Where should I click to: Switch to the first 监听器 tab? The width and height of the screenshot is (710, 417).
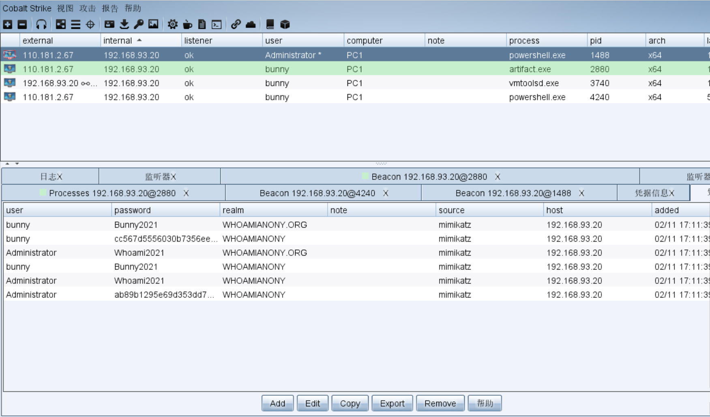160,177
